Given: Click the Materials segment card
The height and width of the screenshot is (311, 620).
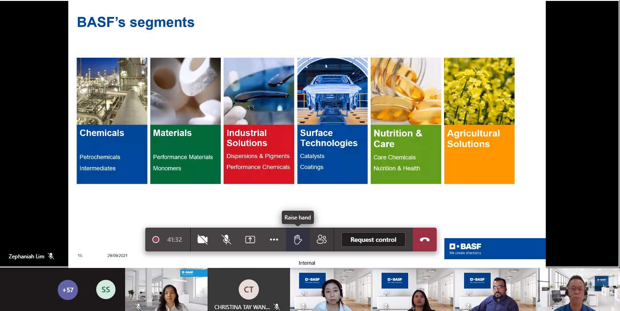Looking at the screenshot, I should point(186,121).
